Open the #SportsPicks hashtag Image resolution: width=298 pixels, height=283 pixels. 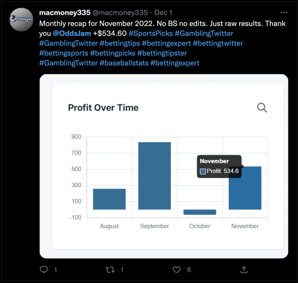pyautogui.click(x=150, y=33)
